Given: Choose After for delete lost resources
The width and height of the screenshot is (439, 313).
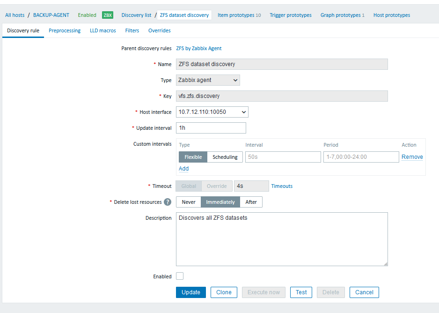Looking at the screenshot, I should (x=251, y=202).
